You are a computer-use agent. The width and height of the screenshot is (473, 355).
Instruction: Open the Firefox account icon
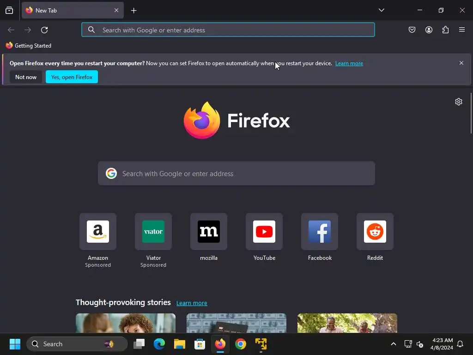pos(429,30)
